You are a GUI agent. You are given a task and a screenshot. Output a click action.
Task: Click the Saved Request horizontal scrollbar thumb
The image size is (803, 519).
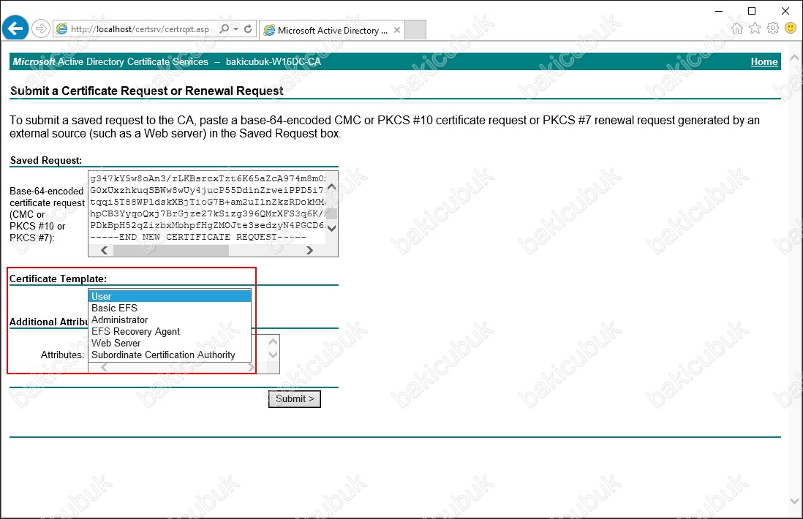(171, 250)
